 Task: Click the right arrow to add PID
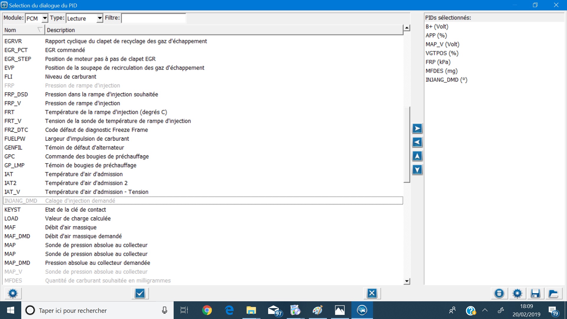click(417, 128)
